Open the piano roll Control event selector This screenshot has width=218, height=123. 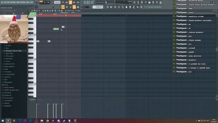(32, 99)
